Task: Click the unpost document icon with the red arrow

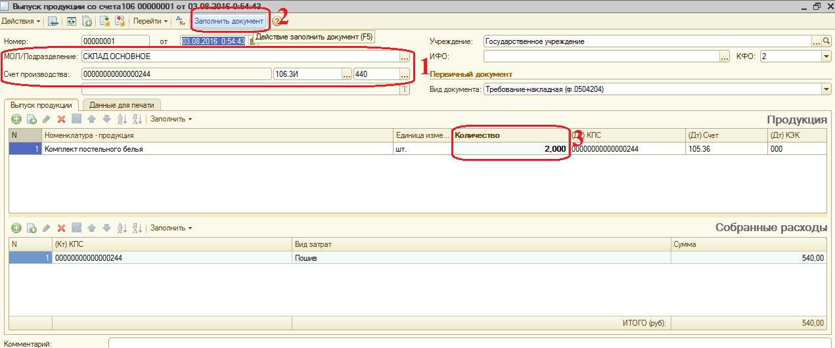Action: (x=120, y=21)
